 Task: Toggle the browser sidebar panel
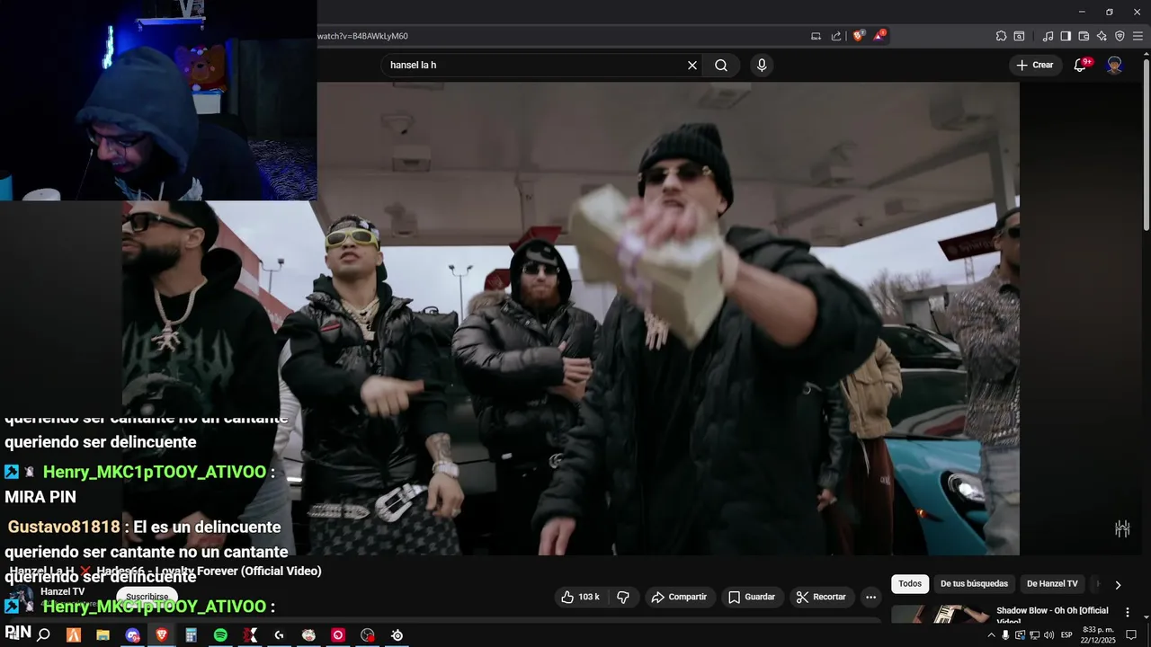pyautogui.click(x=1066, y=36)
